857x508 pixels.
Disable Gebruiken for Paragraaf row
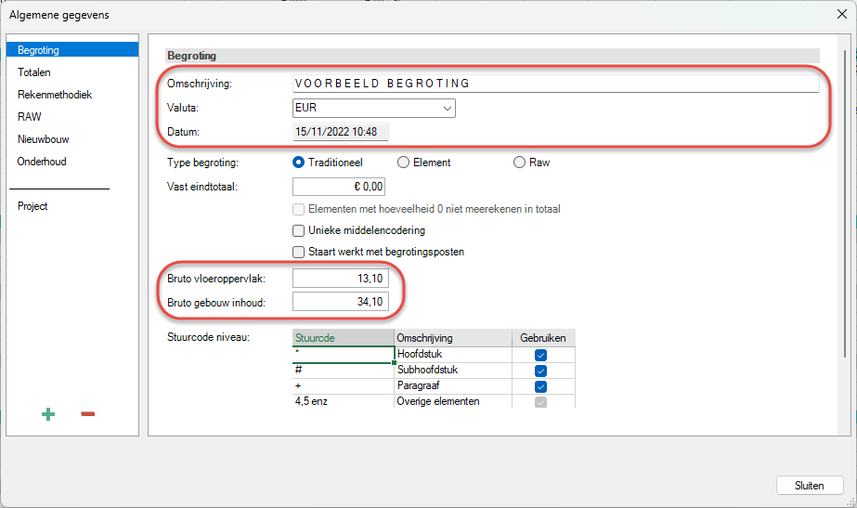click(x=540, y=386)
